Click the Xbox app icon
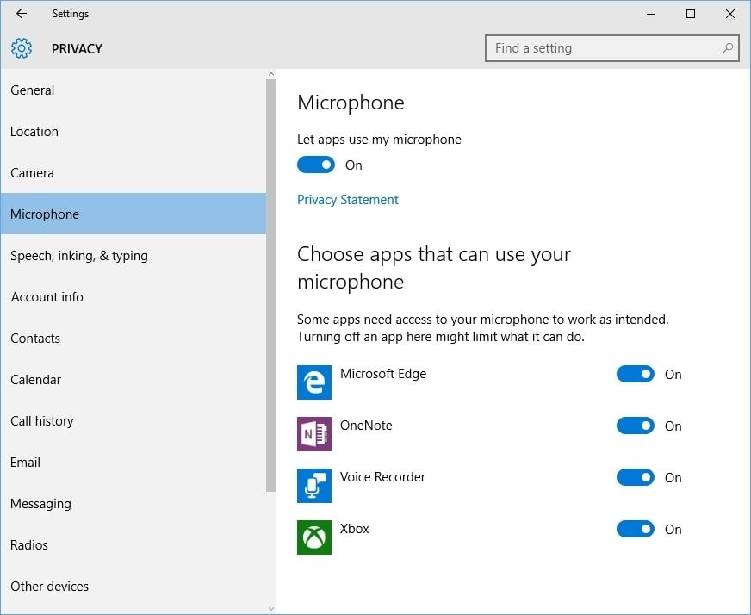This screenshot has height=615, width=751. click(x=314, y=537)
